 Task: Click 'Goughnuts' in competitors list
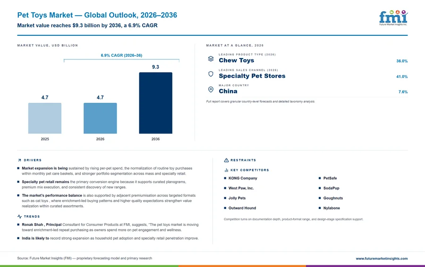click(x=333, y=198)
